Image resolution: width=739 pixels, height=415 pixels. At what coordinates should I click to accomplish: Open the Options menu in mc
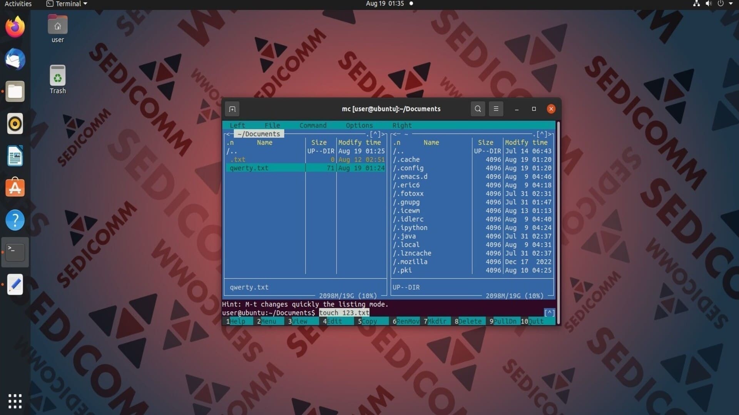tap(359, 125)
